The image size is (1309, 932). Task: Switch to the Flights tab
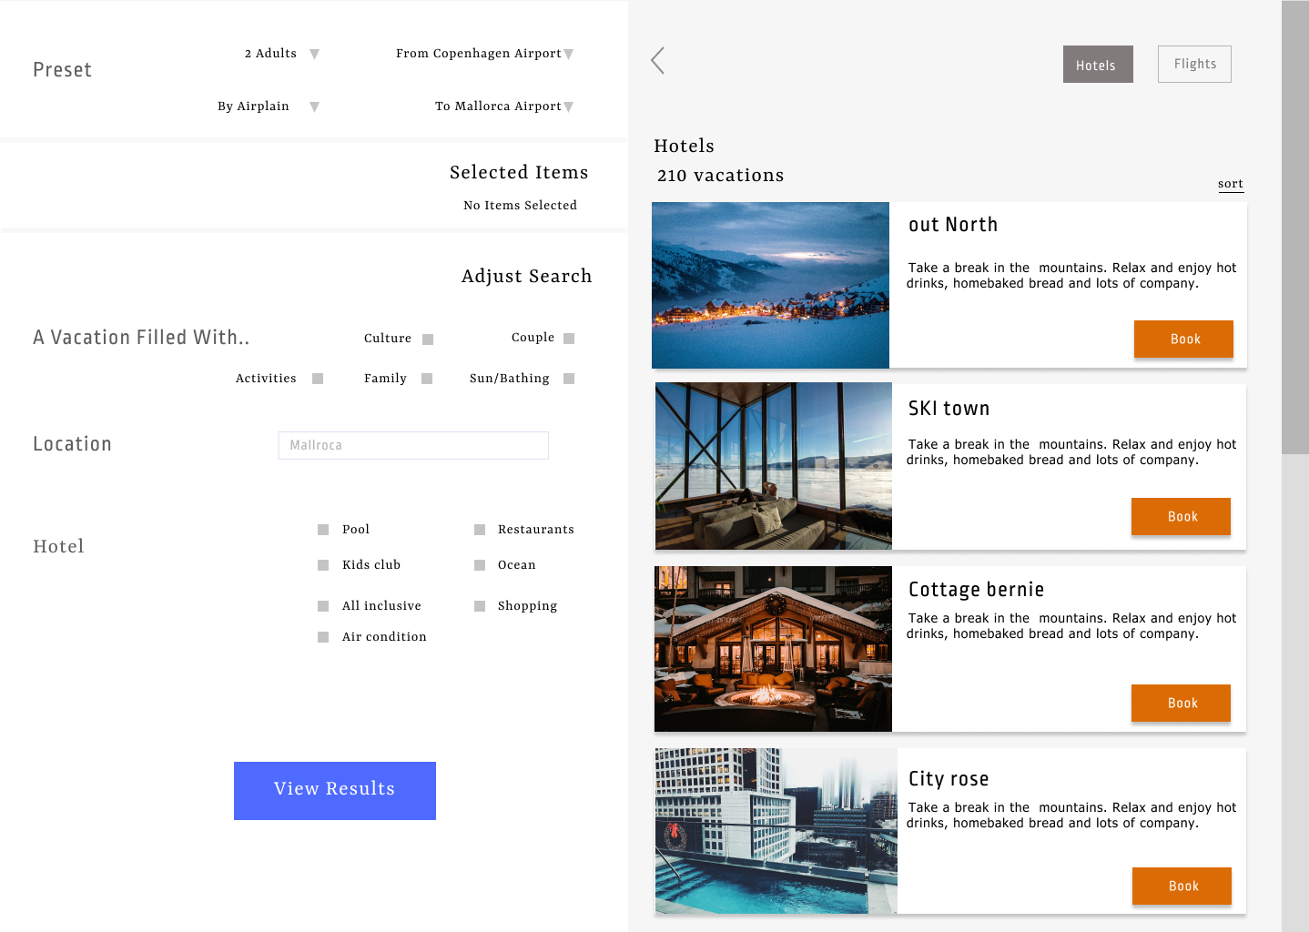tap(1194, 65)
